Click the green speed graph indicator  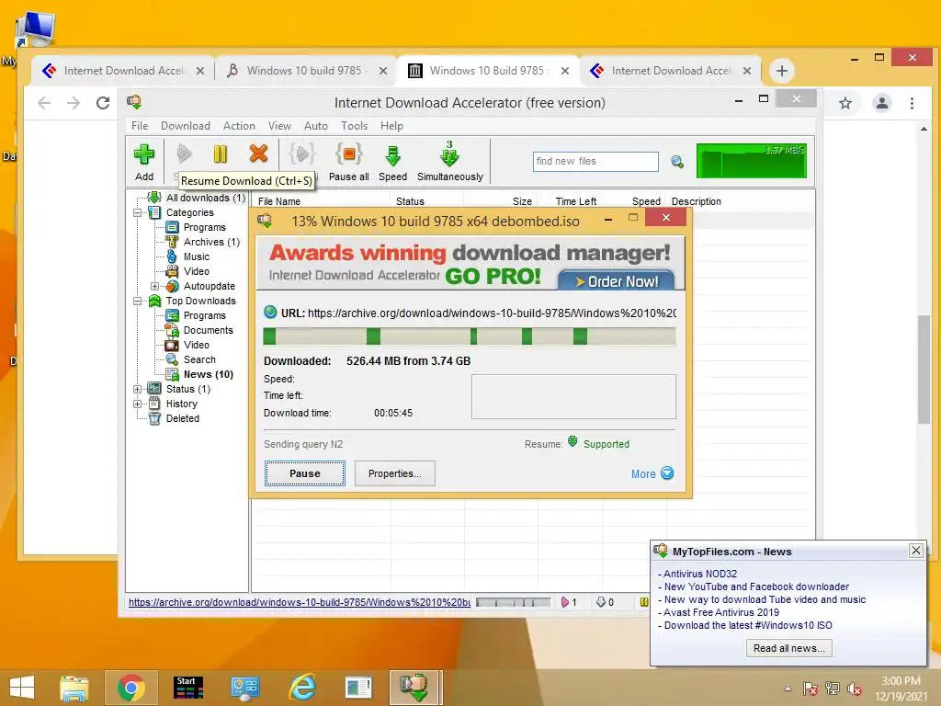pyautogui.click(x=751, y=161)
